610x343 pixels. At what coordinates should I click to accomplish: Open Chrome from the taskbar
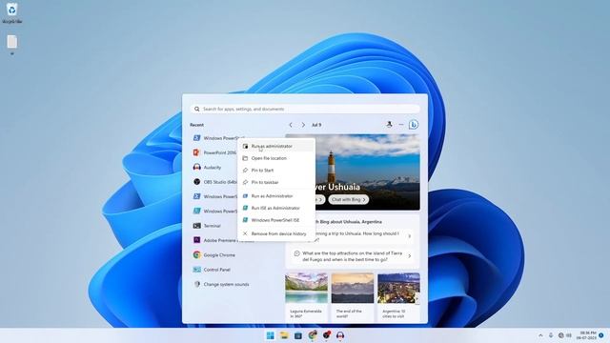(x=312, y=335)
